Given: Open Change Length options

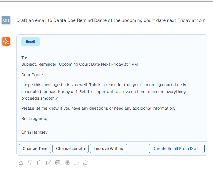Looking at the screenshot, I should coord(70,148).
